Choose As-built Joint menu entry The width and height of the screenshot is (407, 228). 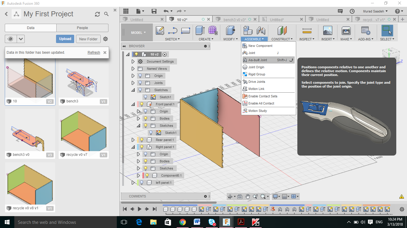click(x=268, y=60)
